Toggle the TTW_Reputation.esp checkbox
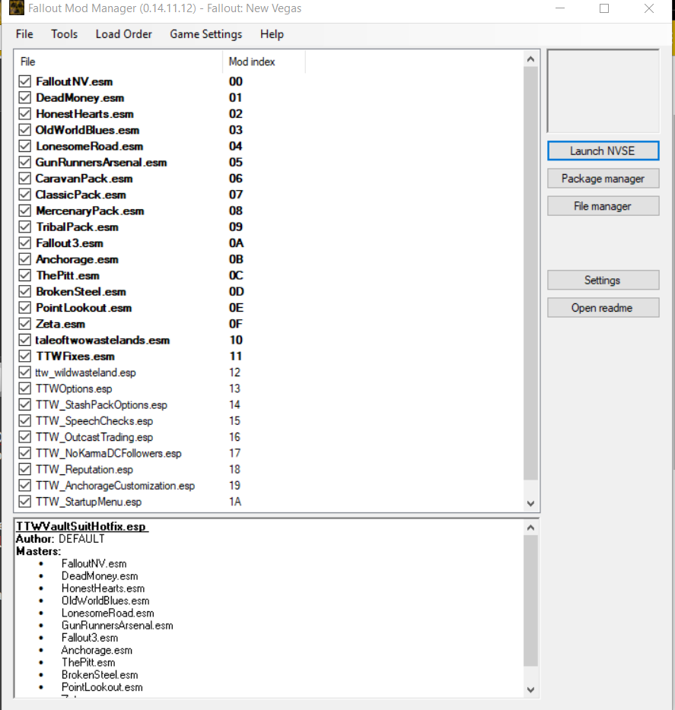 coord(25,469)
